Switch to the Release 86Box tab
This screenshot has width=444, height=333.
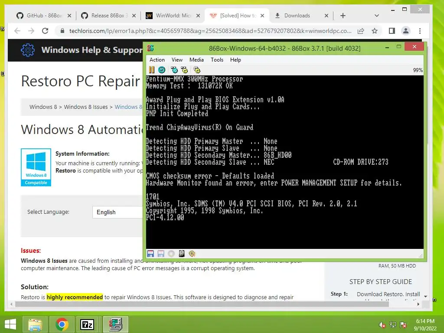point(104,16)
